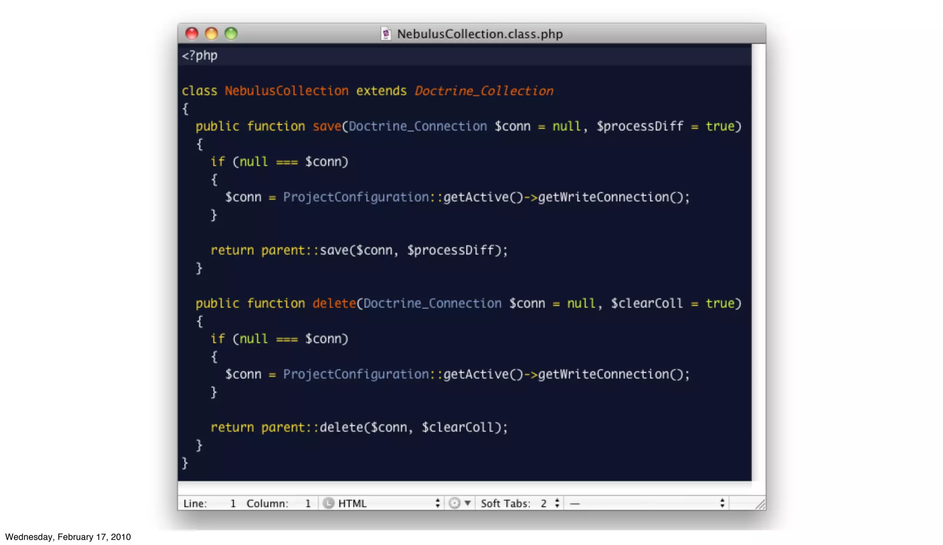943x545 pixels.
Task: Click Doctrine_Collection in the extends clause
Action: pyautogui.click(x=483, y=91)
